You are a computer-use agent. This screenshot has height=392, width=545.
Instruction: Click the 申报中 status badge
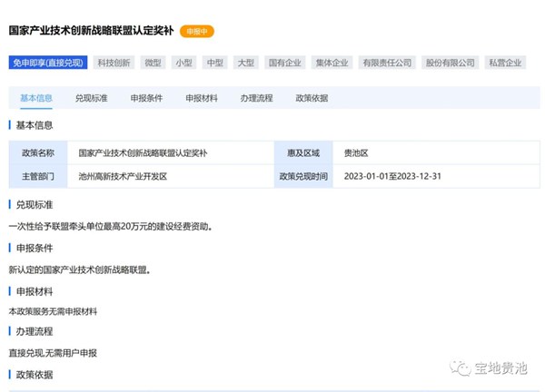[196, 31]
